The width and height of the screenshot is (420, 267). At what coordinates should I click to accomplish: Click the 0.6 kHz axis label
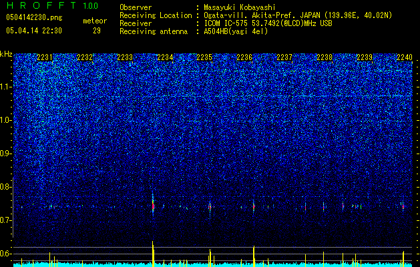point(5,254)
